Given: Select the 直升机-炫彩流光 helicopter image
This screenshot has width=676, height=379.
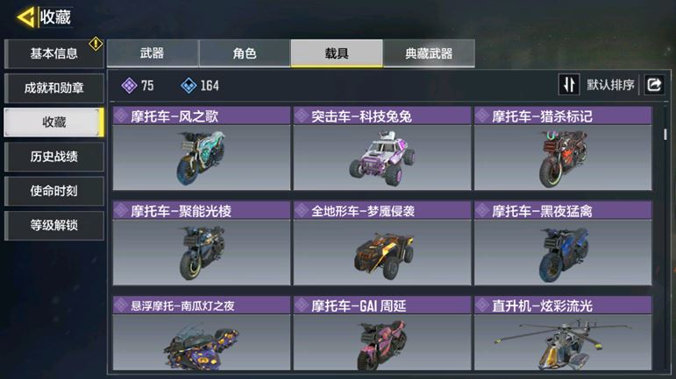Looking at the screenshot, I should (563, 342).
